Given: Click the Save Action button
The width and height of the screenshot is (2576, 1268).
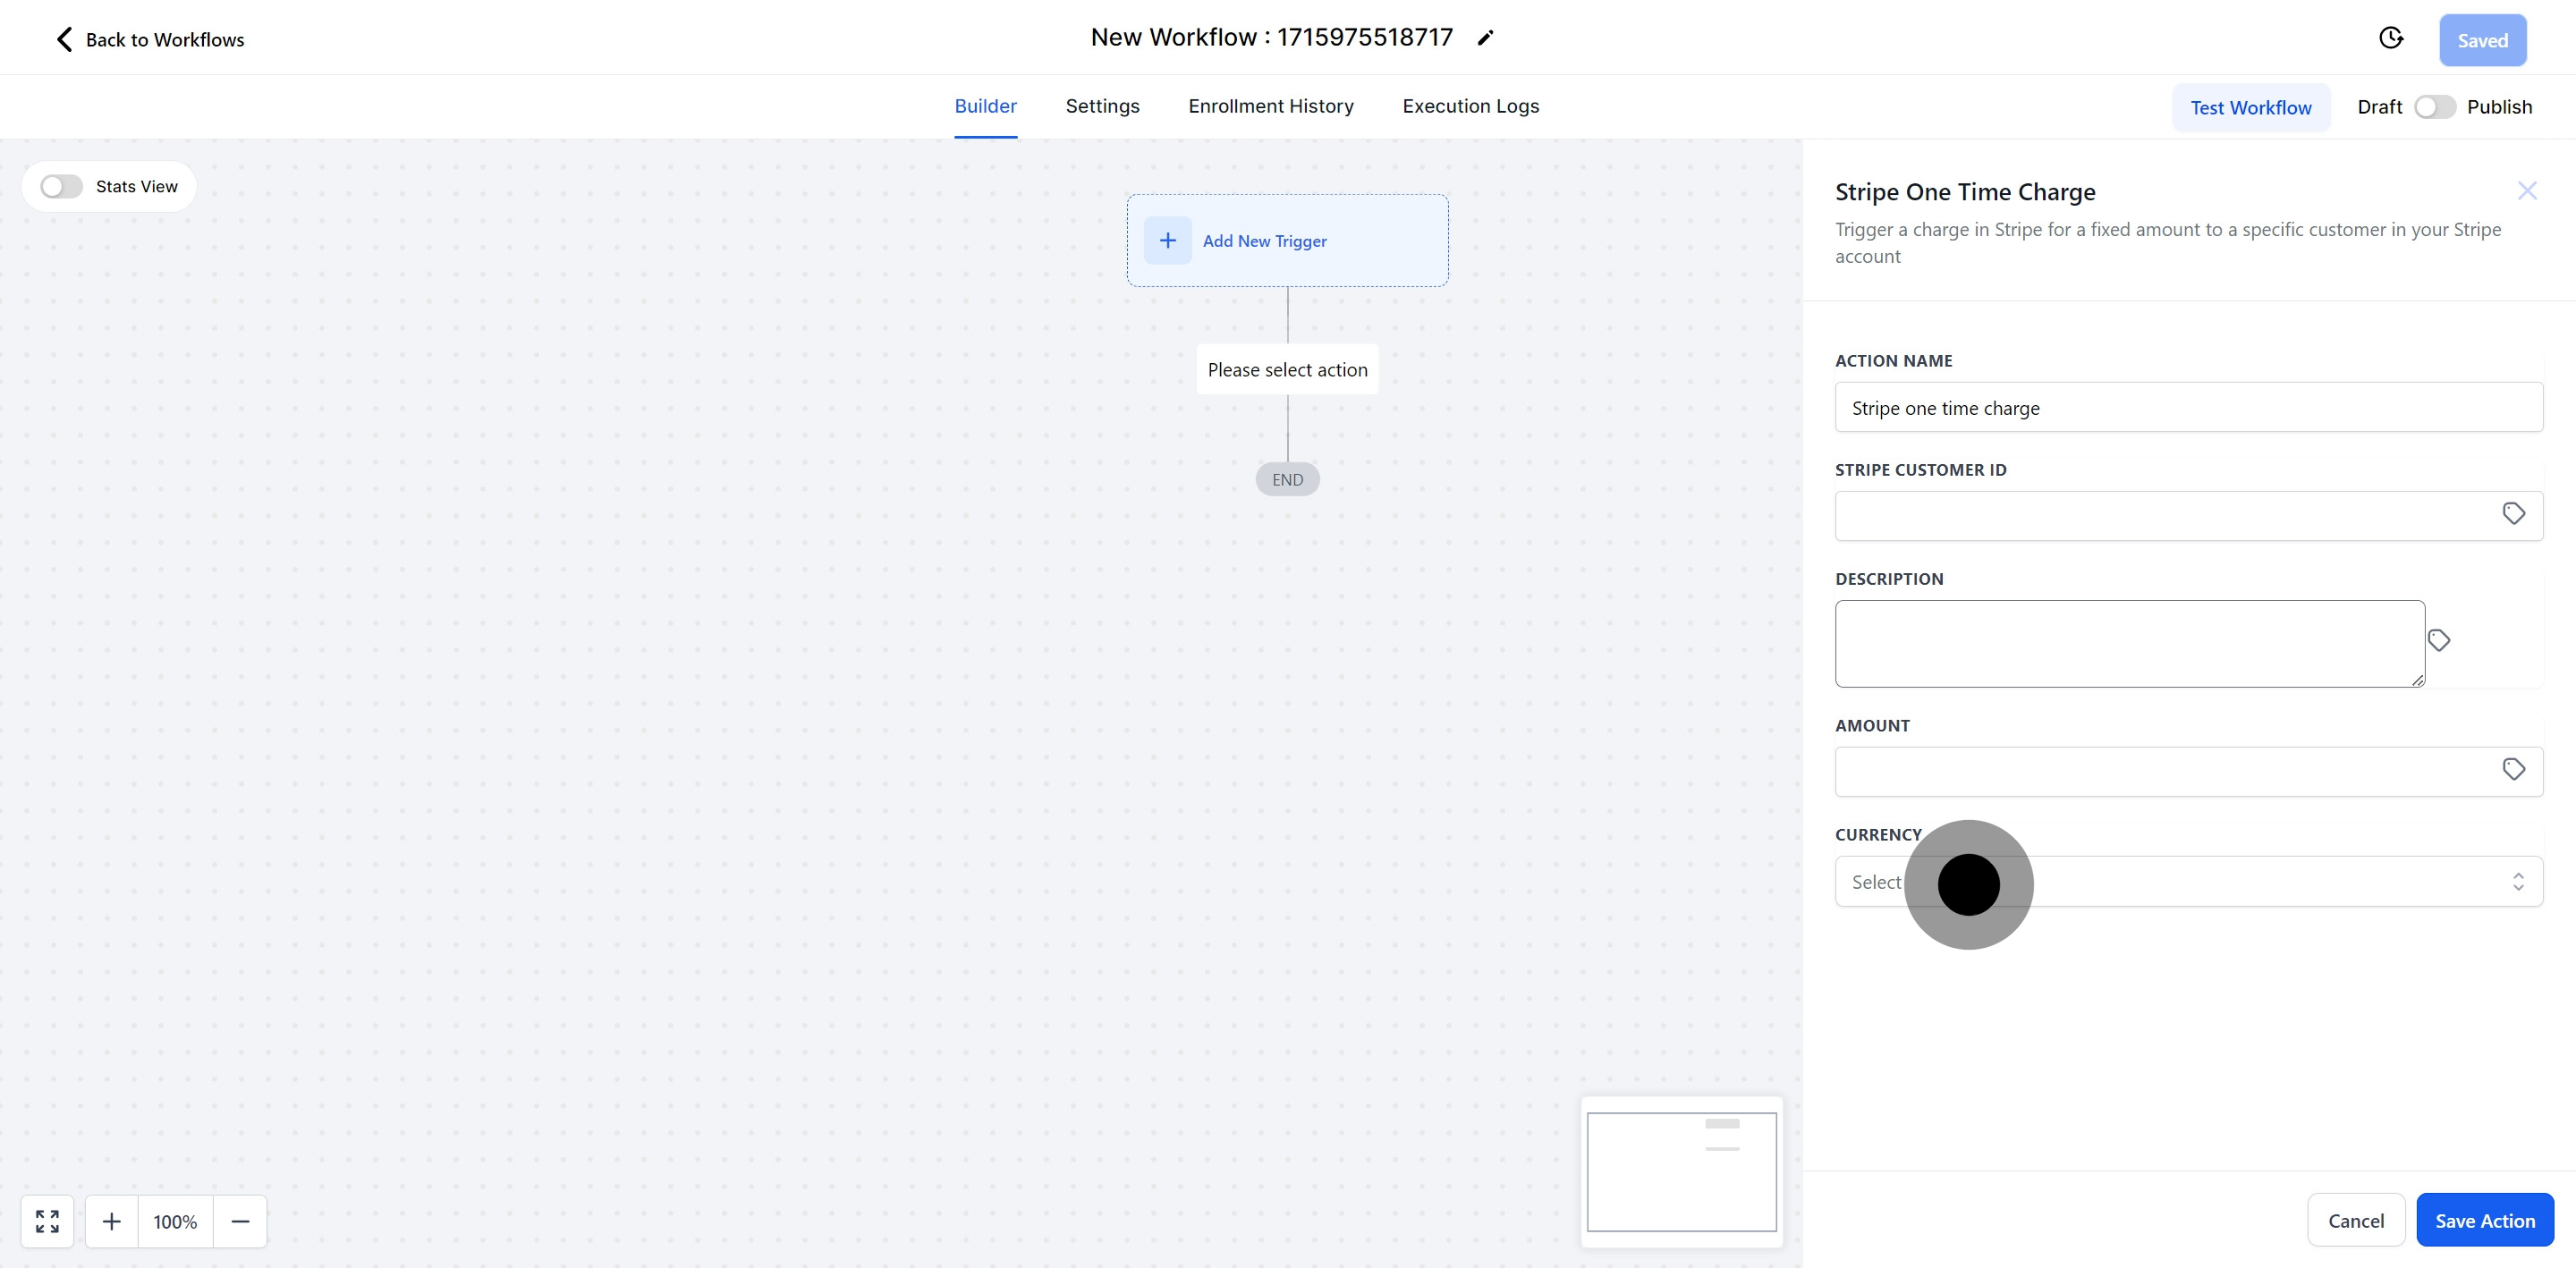Looking at the screenshot, I should click(2484, 1220).
